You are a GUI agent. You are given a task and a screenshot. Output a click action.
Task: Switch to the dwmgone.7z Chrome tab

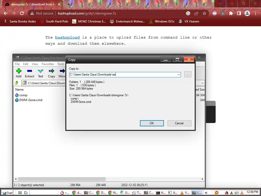pos(33,4)
